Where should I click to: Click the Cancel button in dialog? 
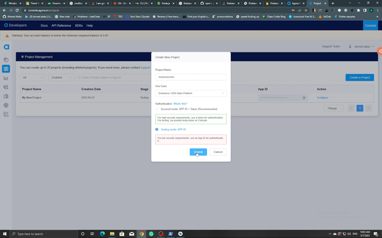click(218, 152)
